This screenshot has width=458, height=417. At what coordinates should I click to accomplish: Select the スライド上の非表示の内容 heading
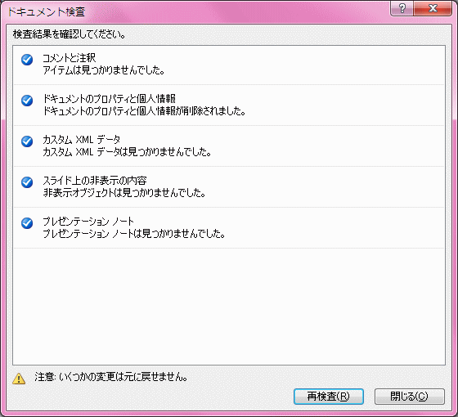[x=95, y=181]
